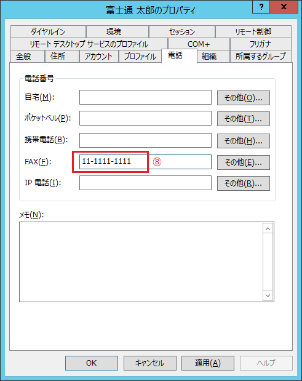Viewport: 302px width, 381px height.
Task: Open the ダイヤルイン tab
Action: pos(48,31)
